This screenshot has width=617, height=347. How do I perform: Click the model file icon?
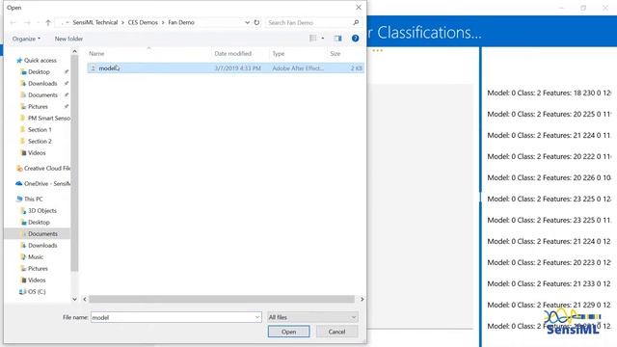(x=94, y=68)
